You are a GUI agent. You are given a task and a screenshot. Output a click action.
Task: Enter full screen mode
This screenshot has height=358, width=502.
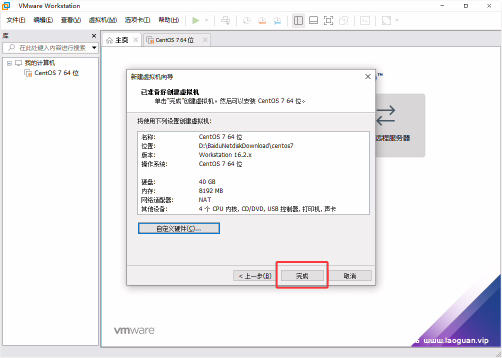coord(328,20)
